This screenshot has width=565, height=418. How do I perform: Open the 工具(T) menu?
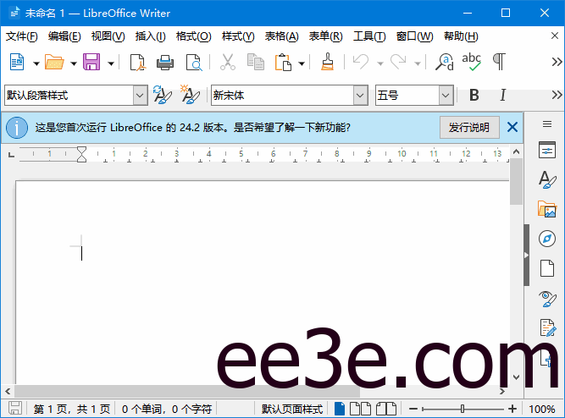click(x=369, y=36)
